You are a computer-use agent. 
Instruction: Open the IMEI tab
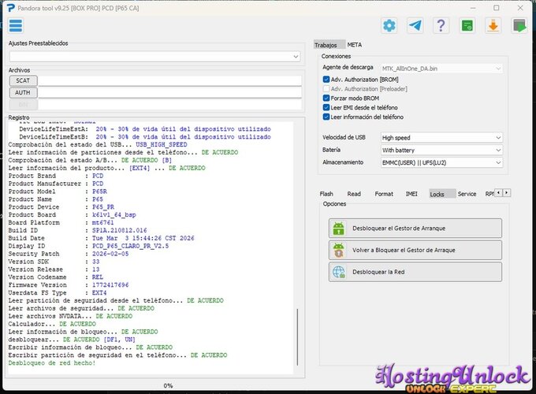click(x=411, y=194)
